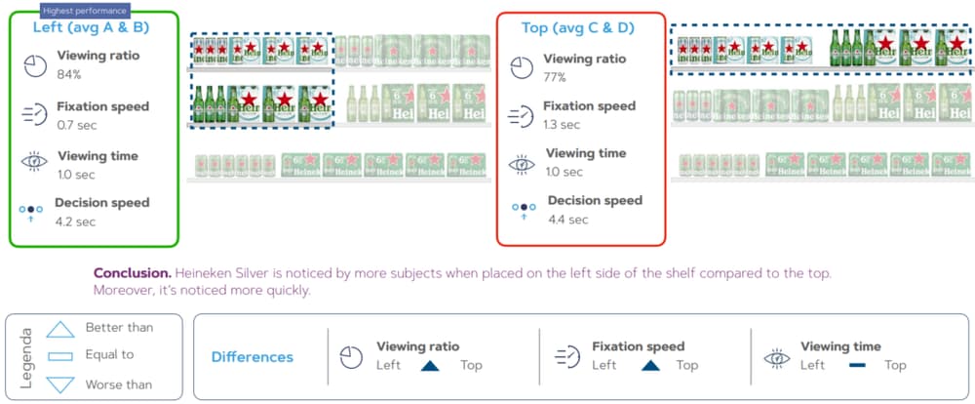Click the Viewing time eye icon in Differences bar
This screenshot has height=404, width=975.
pyautogui.click(x=777, y=355)
